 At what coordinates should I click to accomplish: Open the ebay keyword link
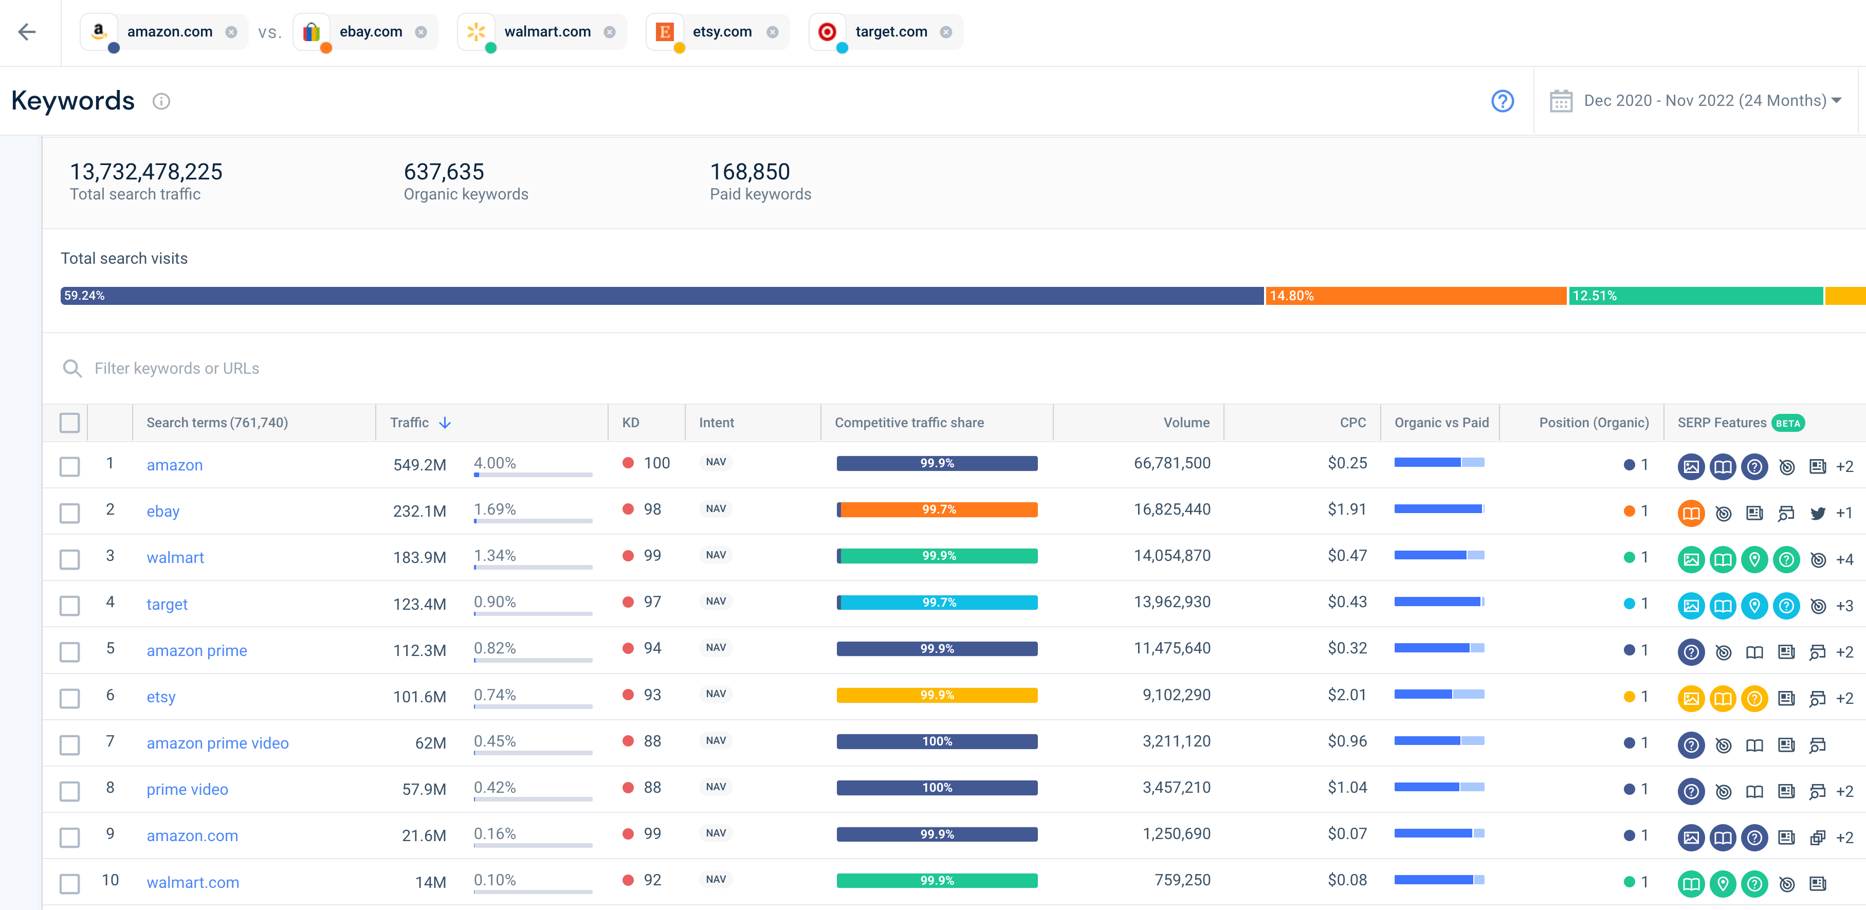point(163,512)
